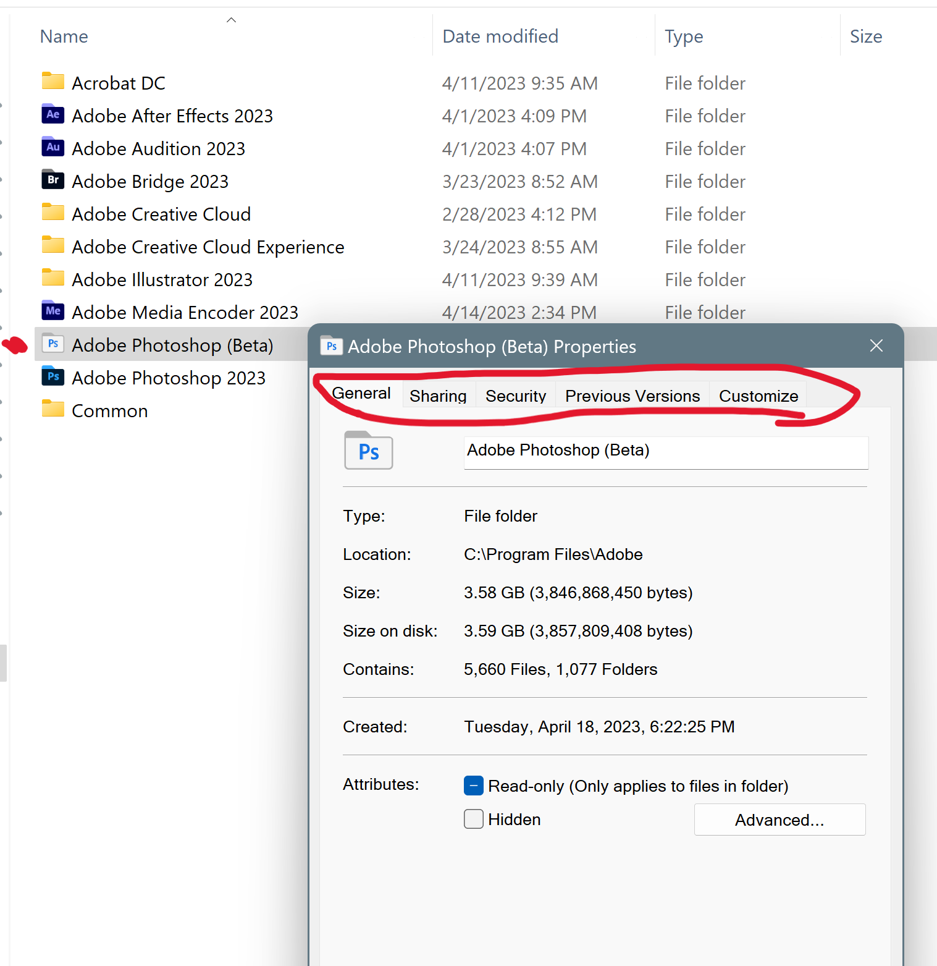Click date 3/24/2023 8:55 AM
The image size is (937, 966).
click(520, 247)
